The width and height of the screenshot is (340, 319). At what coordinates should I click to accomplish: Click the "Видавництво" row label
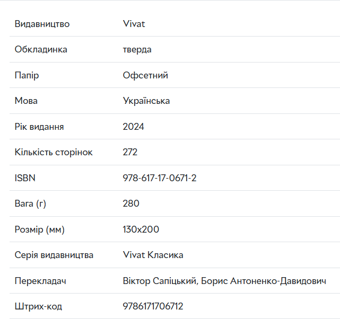tap(42, 24)
